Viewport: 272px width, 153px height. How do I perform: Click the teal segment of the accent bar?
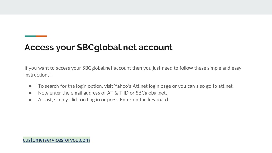pos(30,36)
